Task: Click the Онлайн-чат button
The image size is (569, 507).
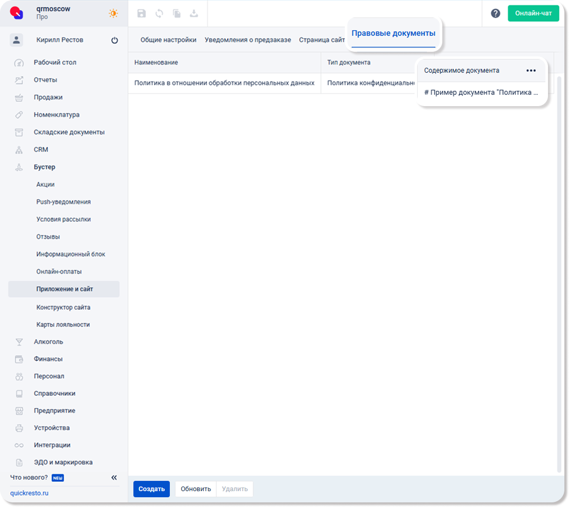Action: tap(533, 13)
